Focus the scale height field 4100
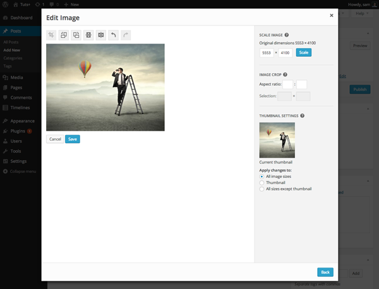This screenshot has height=289, width=379. pyautogui.click(x=286, y=52)
